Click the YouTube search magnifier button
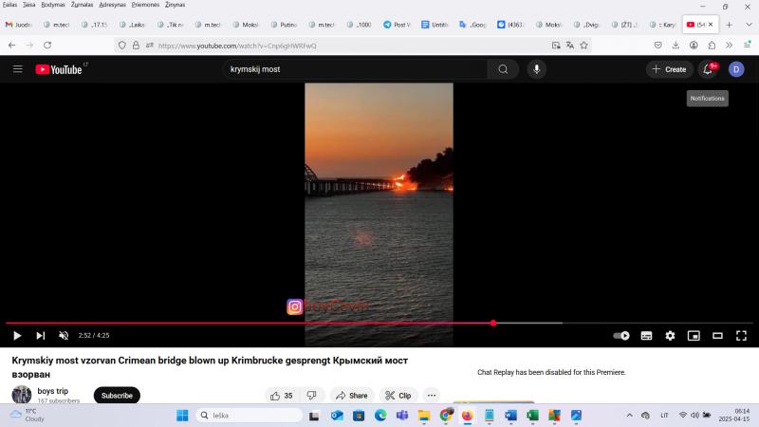759x427 pixels. pyautogui.click(x=503, y=69)
